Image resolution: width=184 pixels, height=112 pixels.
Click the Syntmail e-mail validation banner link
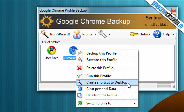point(158,21)
